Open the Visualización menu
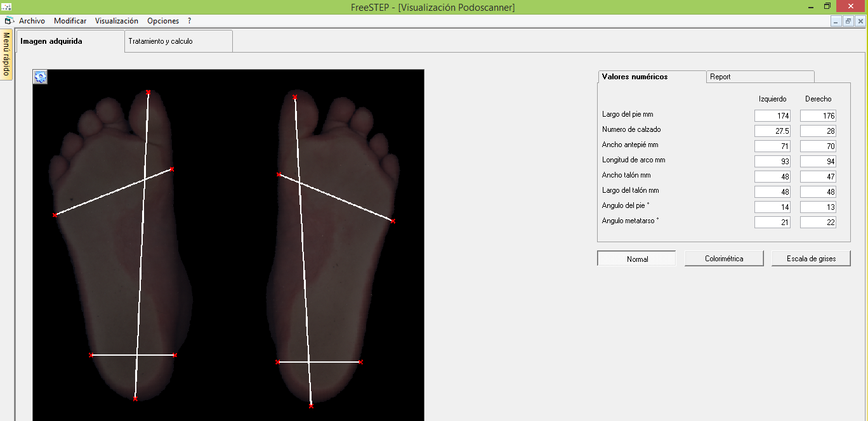The image size is (868, 421). (x=117, y=21)
